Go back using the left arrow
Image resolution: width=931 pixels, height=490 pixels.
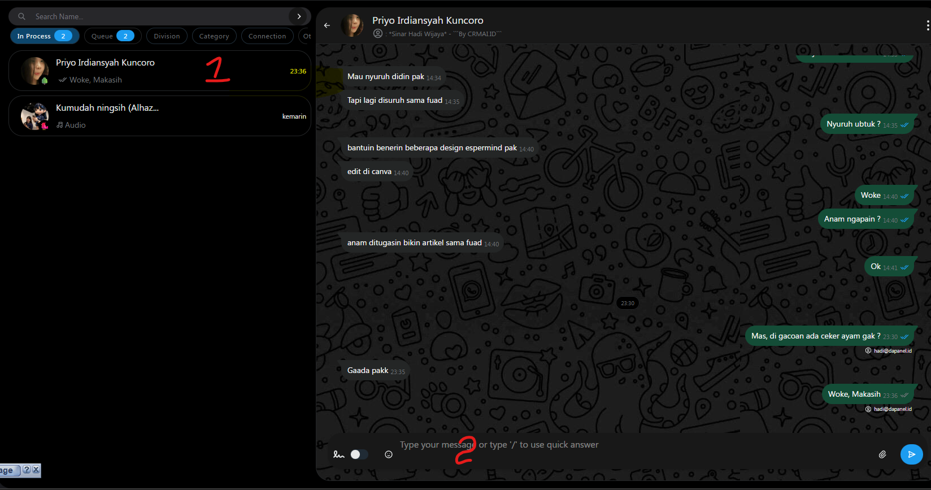click(x=327, y=25)
